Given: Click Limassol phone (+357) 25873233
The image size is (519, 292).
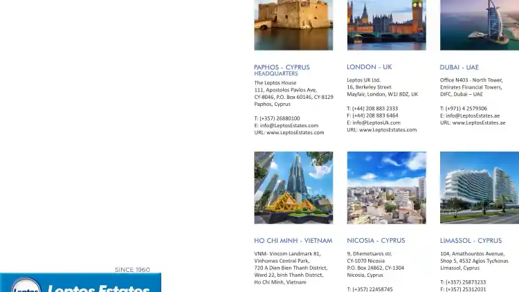Looking at the screenshot, I should [x=466, y=282].
